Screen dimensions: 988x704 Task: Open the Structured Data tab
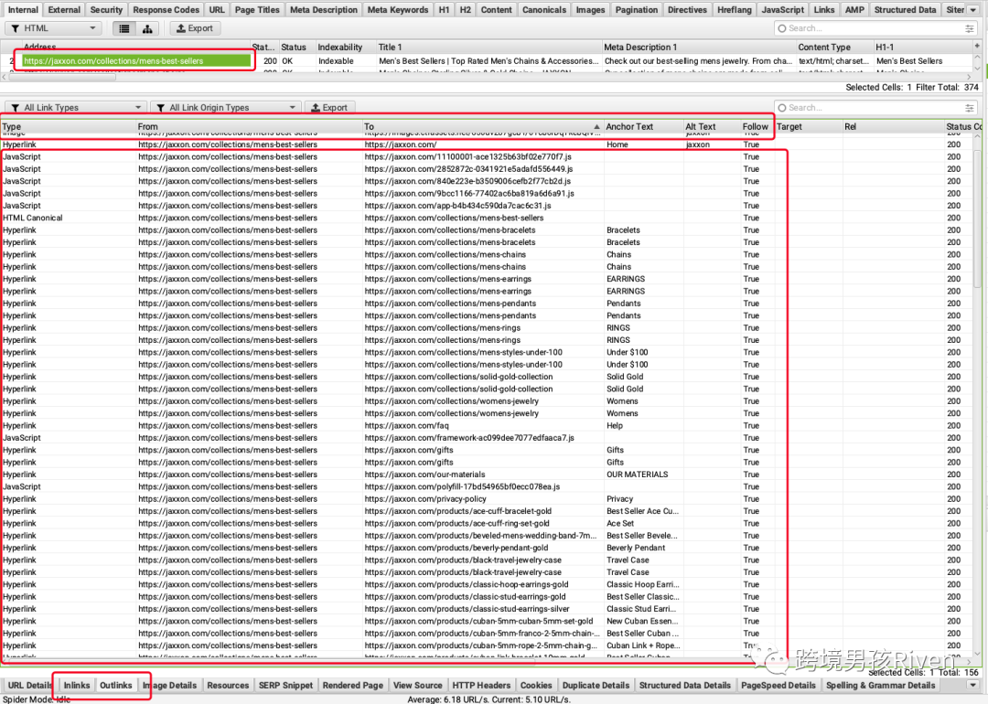point(905,10)
